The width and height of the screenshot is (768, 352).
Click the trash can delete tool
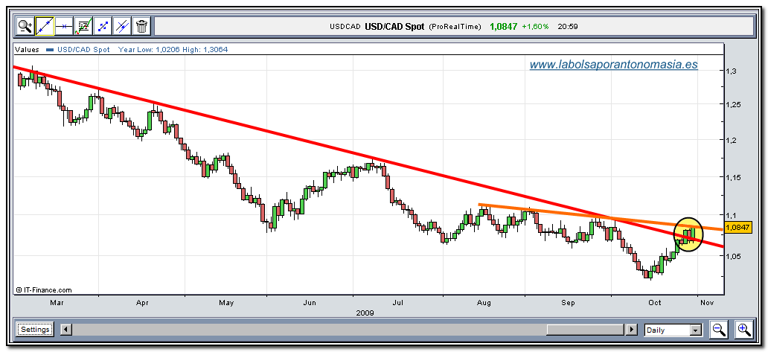141,26
